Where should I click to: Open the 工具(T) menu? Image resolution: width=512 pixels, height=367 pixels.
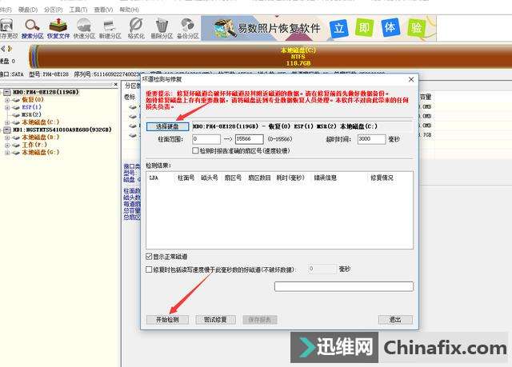78,10
